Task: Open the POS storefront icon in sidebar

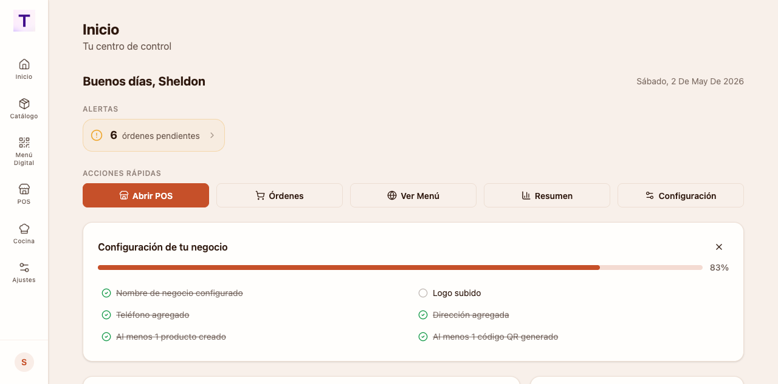Action: click(x=24, y=189)
